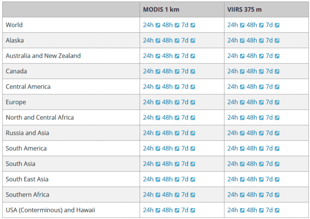Open Southern Africa VIIRS 375 m 24h link
The width and height of the screenshot is (310, 219).
(x=232, y=195)
